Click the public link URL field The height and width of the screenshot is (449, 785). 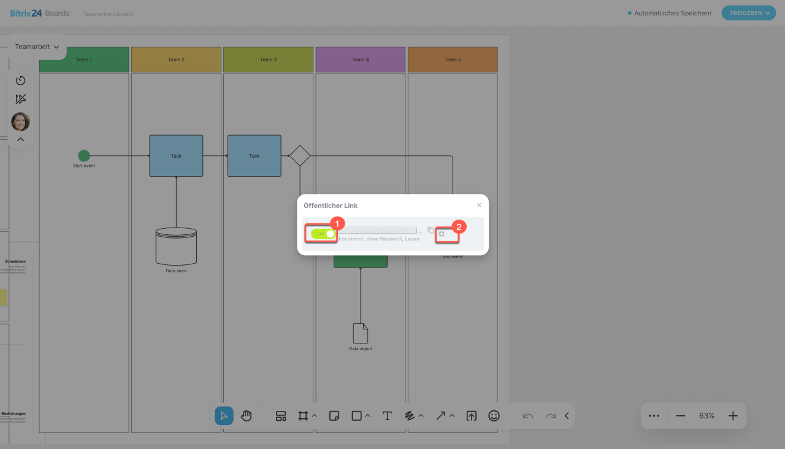click(x=381, y=231)
